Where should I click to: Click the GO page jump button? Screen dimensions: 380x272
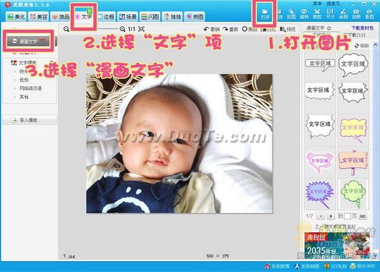click(x=363, y=216)
